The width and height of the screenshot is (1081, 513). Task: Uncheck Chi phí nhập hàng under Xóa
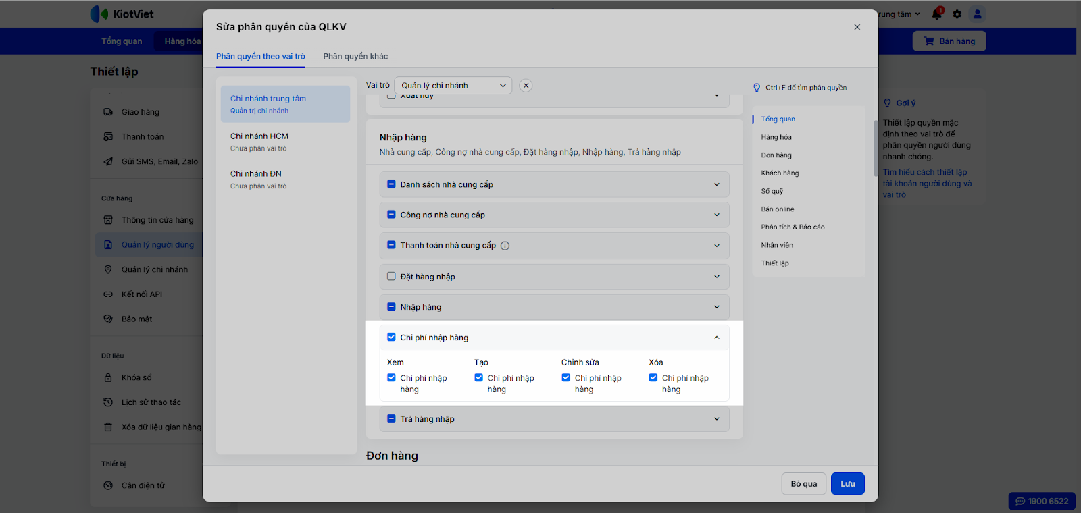click(x=653, y=378)
